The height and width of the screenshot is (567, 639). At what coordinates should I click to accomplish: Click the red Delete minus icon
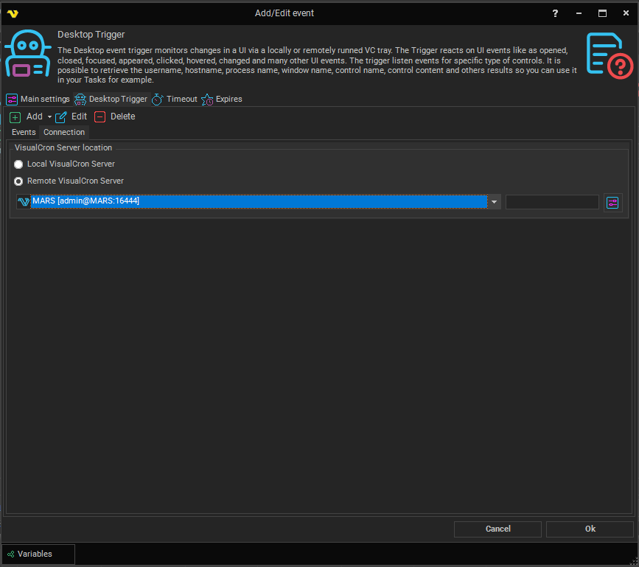tap(100, 117)
